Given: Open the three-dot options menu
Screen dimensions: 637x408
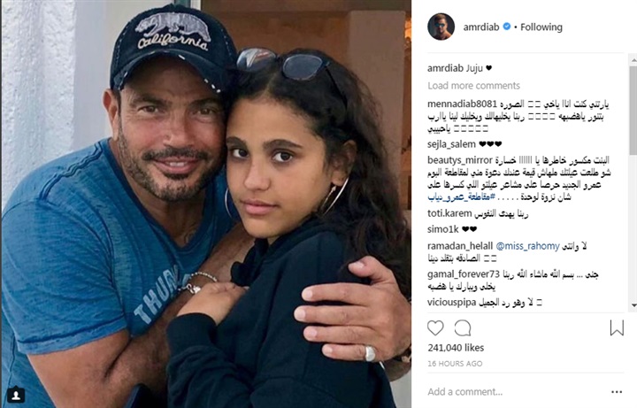Looking at the screenshot, I should point(617,392).
